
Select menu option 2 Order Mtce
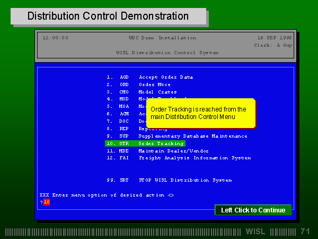pyautogui.click(x=138, y=84)
